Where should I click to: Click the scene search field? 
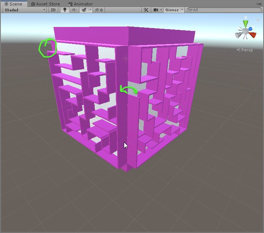point(224,10)
